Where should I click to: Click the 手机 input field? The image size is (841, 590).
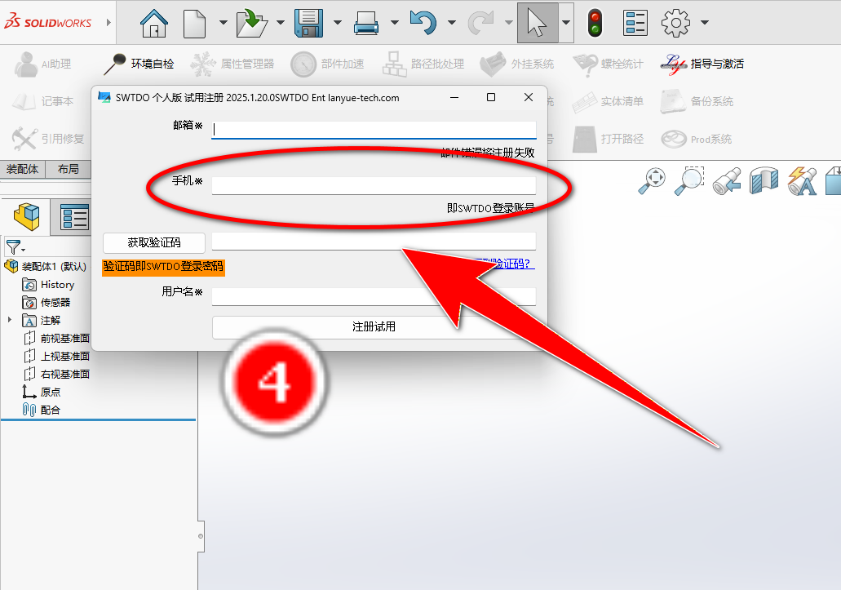point(374,185)
